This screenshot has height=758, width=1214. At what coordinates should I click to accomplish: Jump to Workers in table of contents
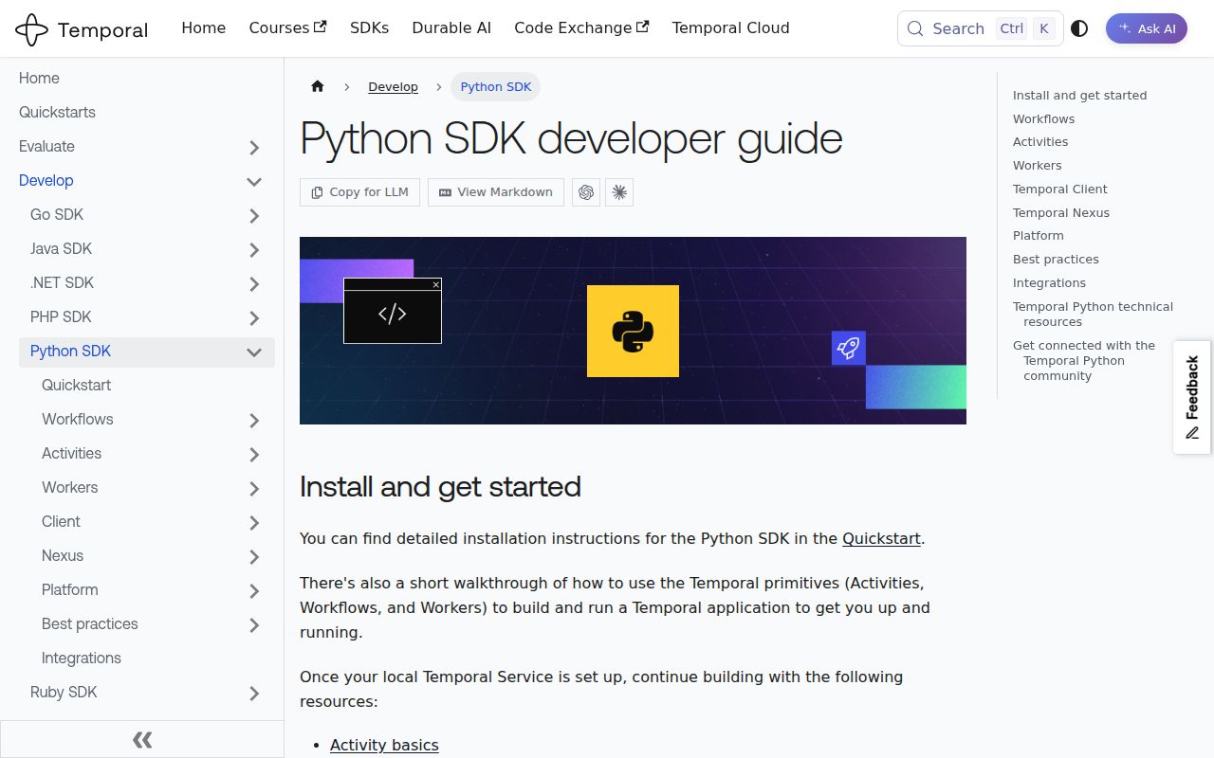pyautogui.click(x=1037, y=165)
